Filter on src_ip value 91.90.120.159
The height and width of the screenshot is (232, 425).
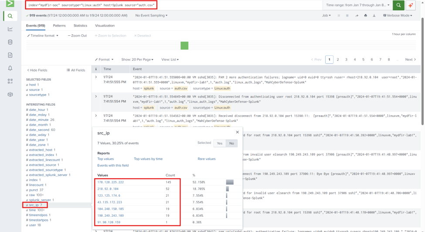pos(109,222)
